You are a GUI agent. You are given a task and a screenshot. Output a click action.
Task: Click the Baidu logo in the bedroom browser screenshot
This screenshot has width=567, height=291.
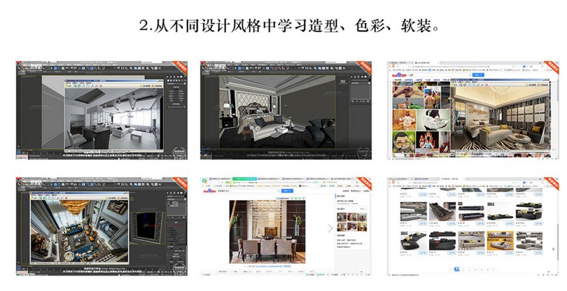[399, 75]
